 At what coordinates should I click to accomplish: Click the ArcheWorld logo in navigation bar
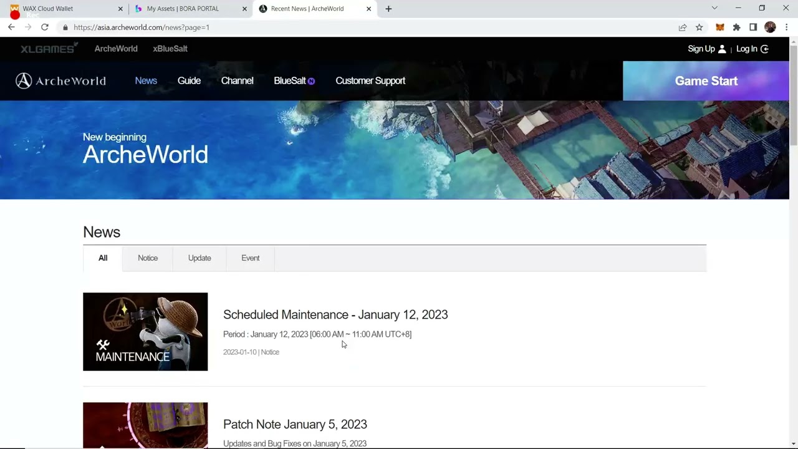(x=60, y=80)
